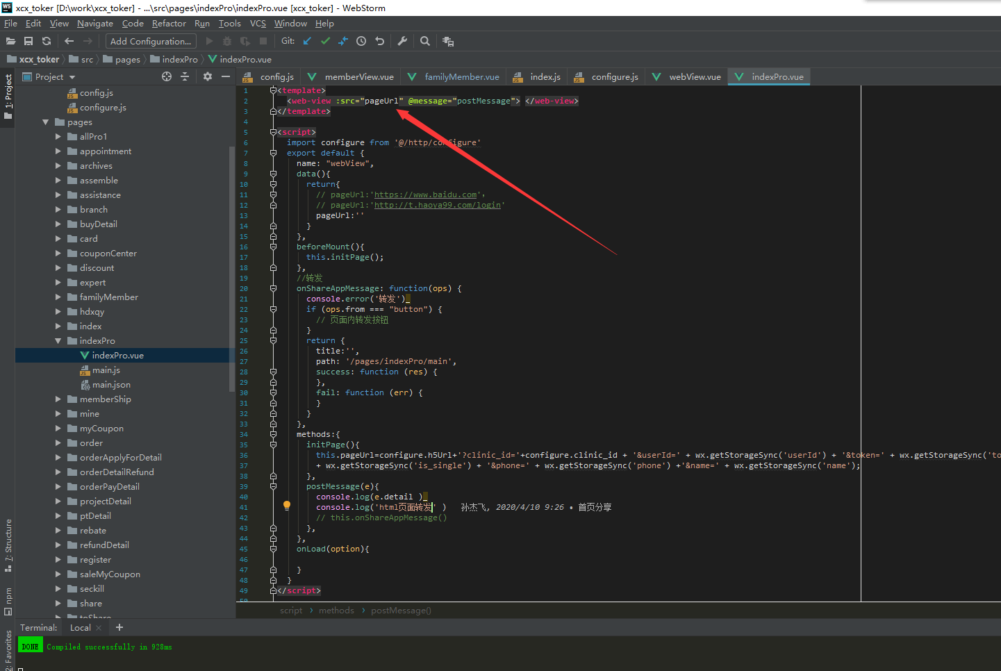
Task: Click the Project tree vertical scrollbar
Action: click(x=232, y=269)
